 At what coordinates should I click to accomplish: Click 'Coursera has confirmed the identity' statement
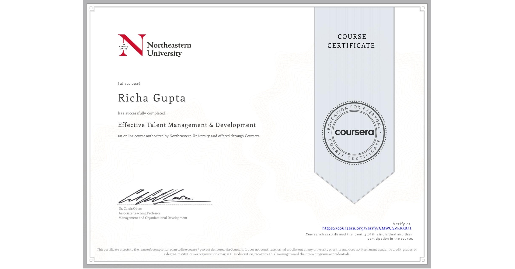(x=359, y=237)
